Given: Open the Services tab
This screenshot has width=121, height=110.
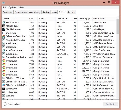Looking at the screenshot, I should 71,12.
